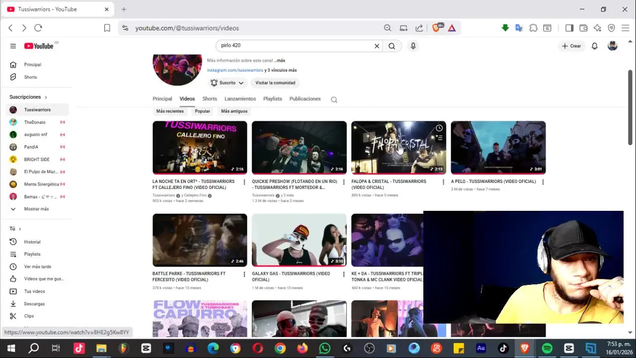Click the browser address bar URL
The width and height of the screenshot is (636, 358).
pyautogui.click(x=187, y=28)
